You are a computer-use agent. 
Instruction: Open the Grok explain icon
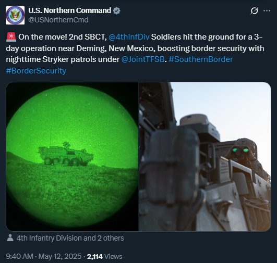pos(254,11)
